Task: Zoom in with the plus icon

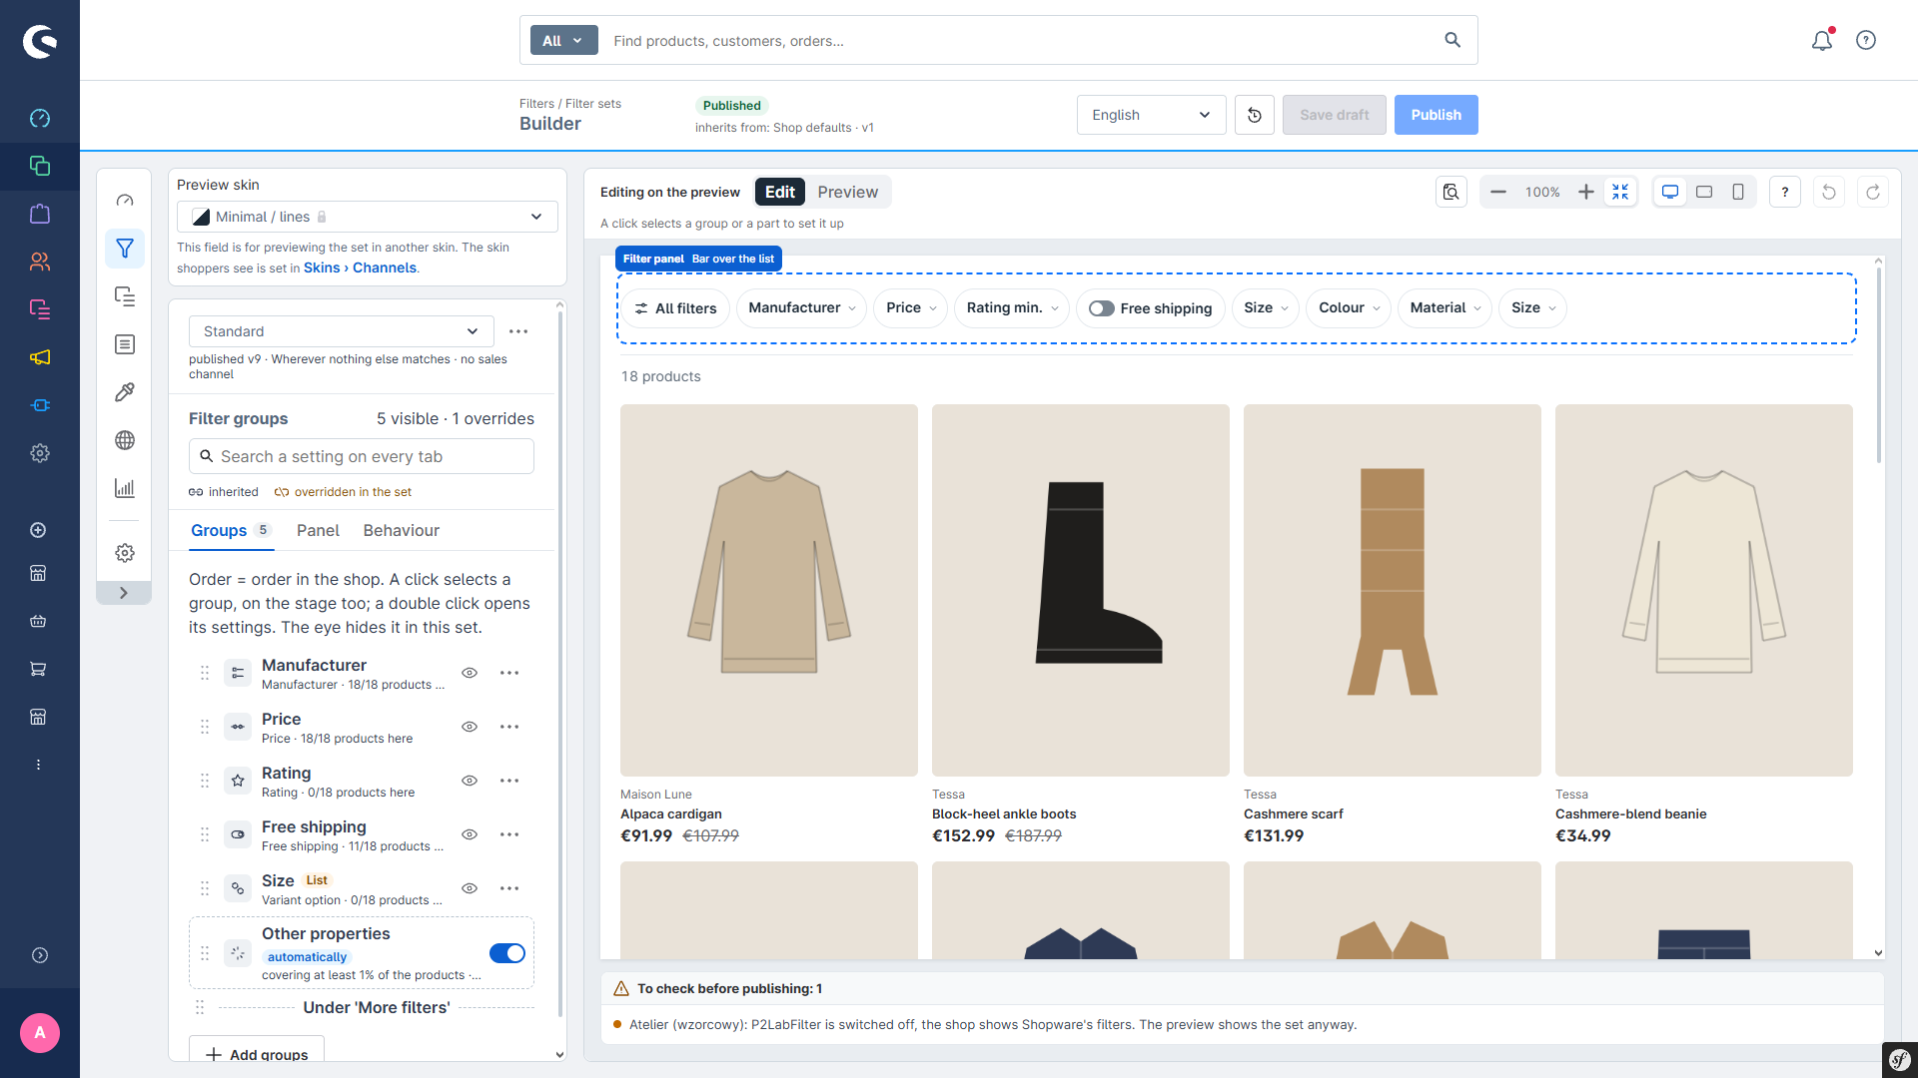Action: click(x=1586, y=192)
